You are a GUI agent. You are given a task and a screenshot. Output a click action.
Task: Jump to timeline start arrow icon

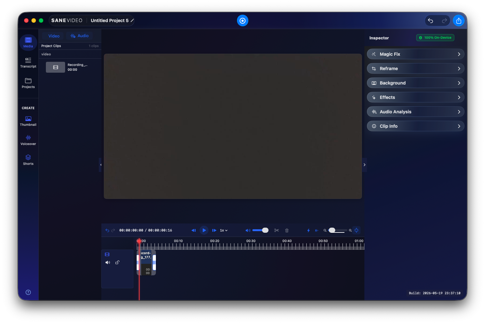pos(317,230)
